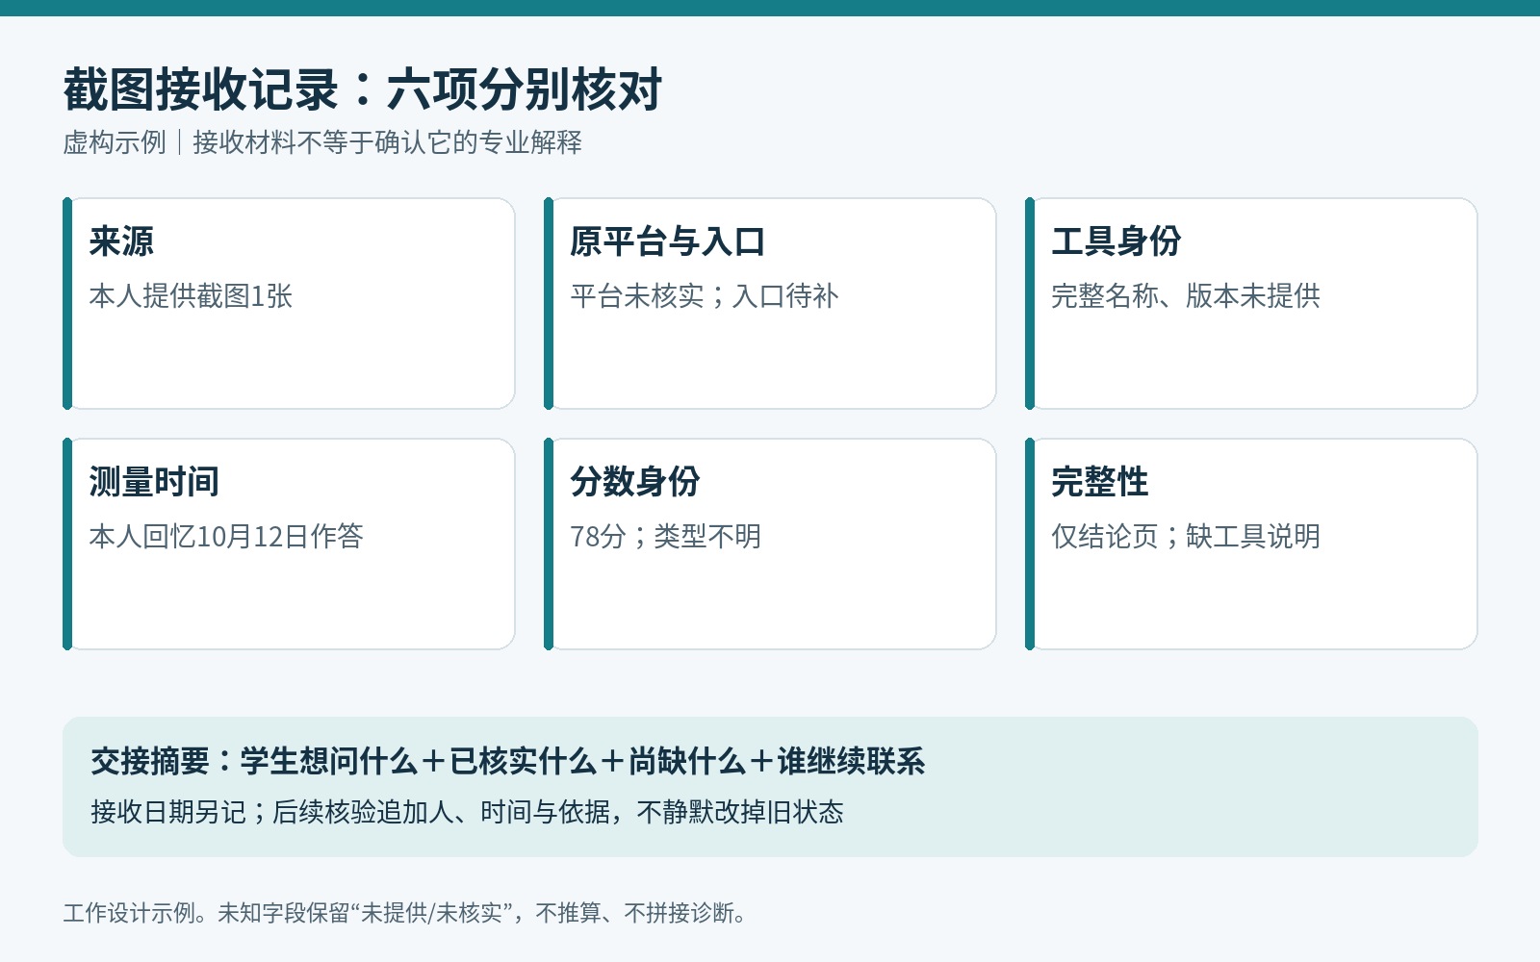Select the 来源 card heading
Viewport: 1540px width, 962px height.
coord(121,241)
